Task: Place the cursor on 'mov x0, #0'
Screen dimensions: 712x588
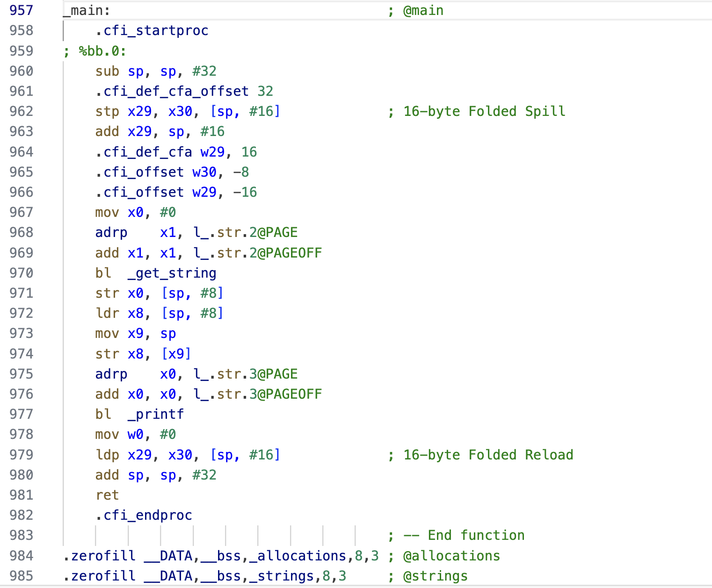Action: click(136, 212)
